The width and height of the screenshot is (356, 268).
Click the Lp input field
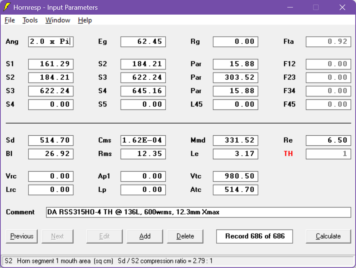click(143, 190)
